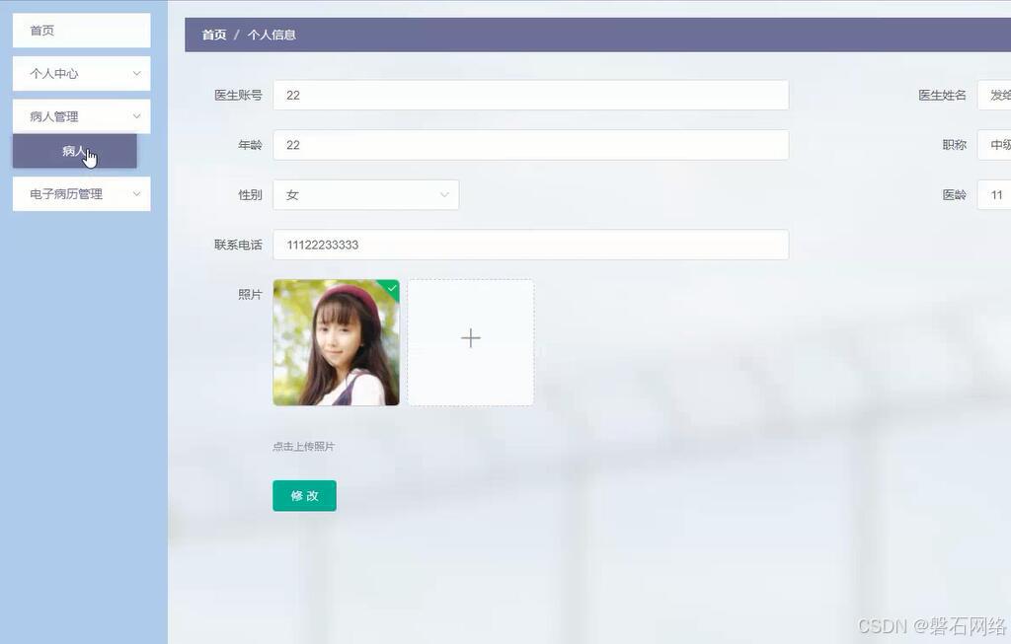
Task: Open the 性别 gender dropdown
Action: pos(365,194)
